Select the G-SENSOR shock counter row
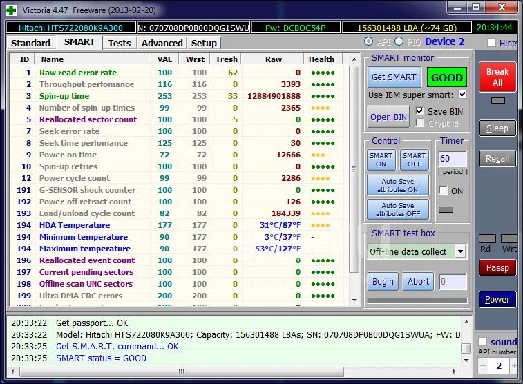 point(178,190)
